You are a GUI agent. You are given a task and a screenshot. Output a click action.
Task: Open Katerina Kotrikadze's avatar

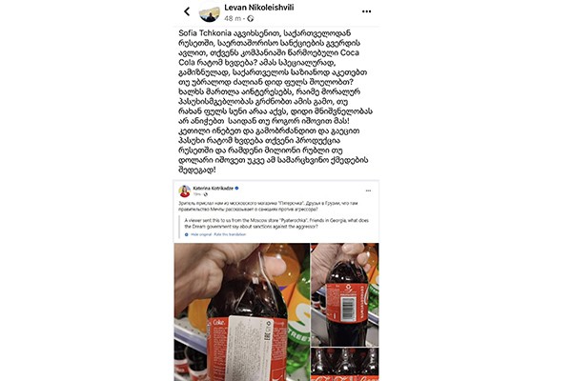(x=185, y=191)
